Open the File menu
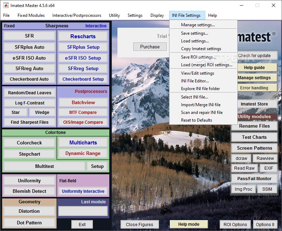282x231 pixels. (x=6, y=15)
